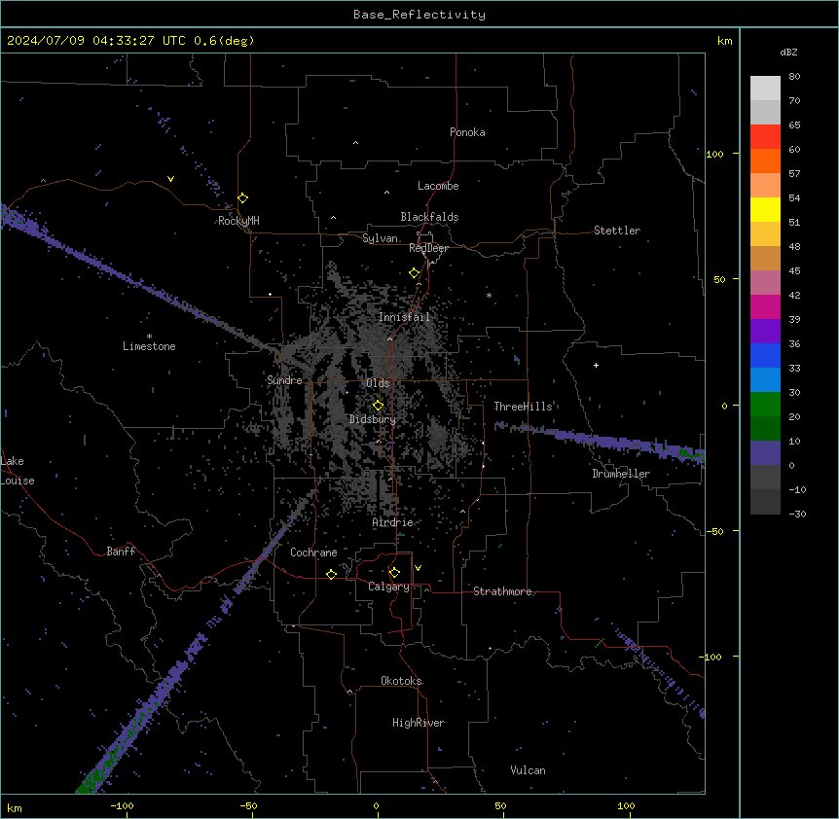Image resolution: width=839 pixels, height=819 pixels.
Task: Click the 2024/07/09 04:33:27 UTC timestamp
Action: (96, 41)
